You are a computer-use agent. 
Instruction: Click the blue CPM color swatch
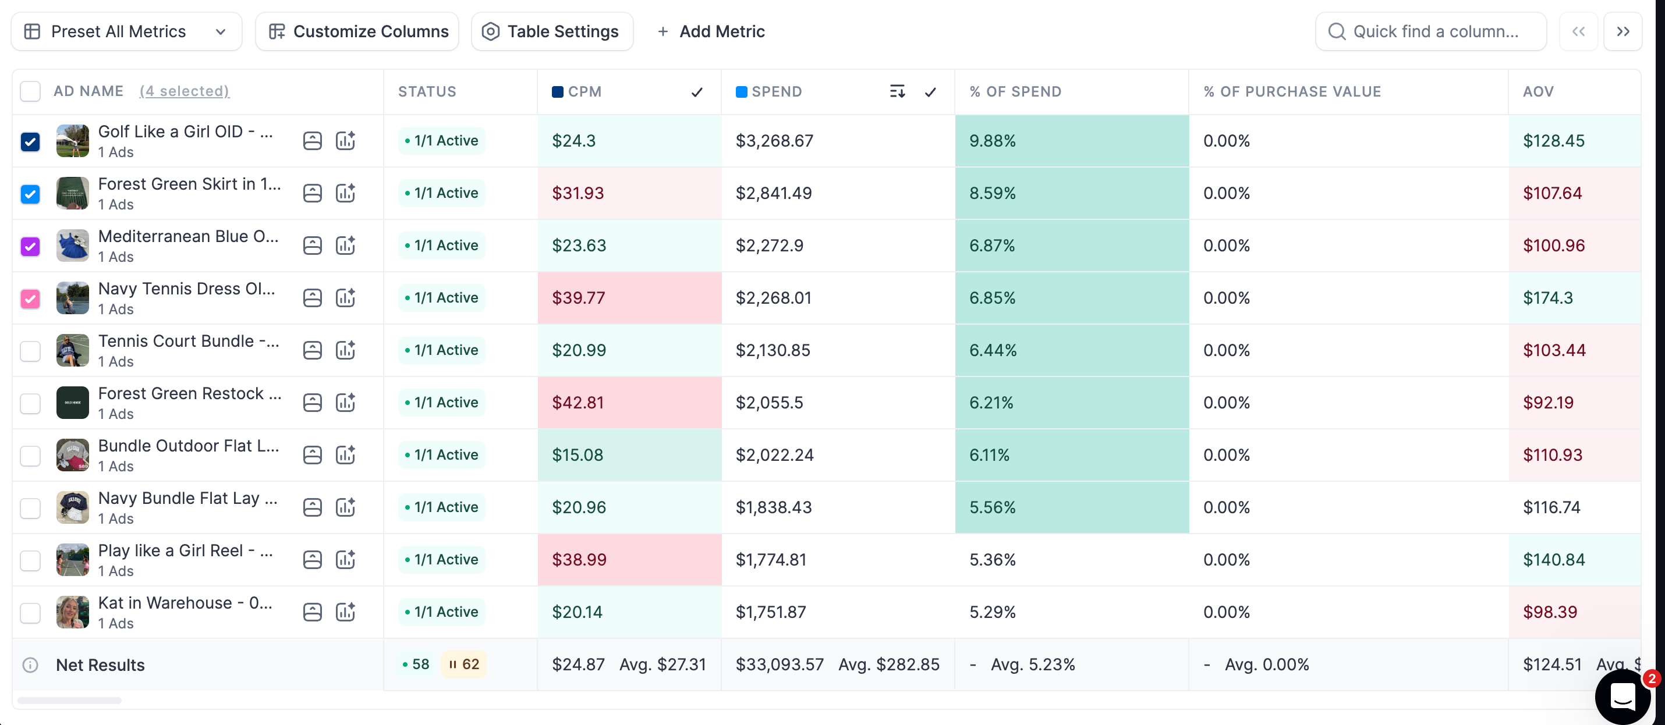[x=557, y=92]
